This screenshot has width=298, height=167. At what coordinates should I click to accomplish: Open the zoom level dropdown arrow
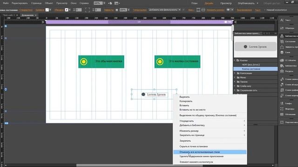[x=104, y=3]
